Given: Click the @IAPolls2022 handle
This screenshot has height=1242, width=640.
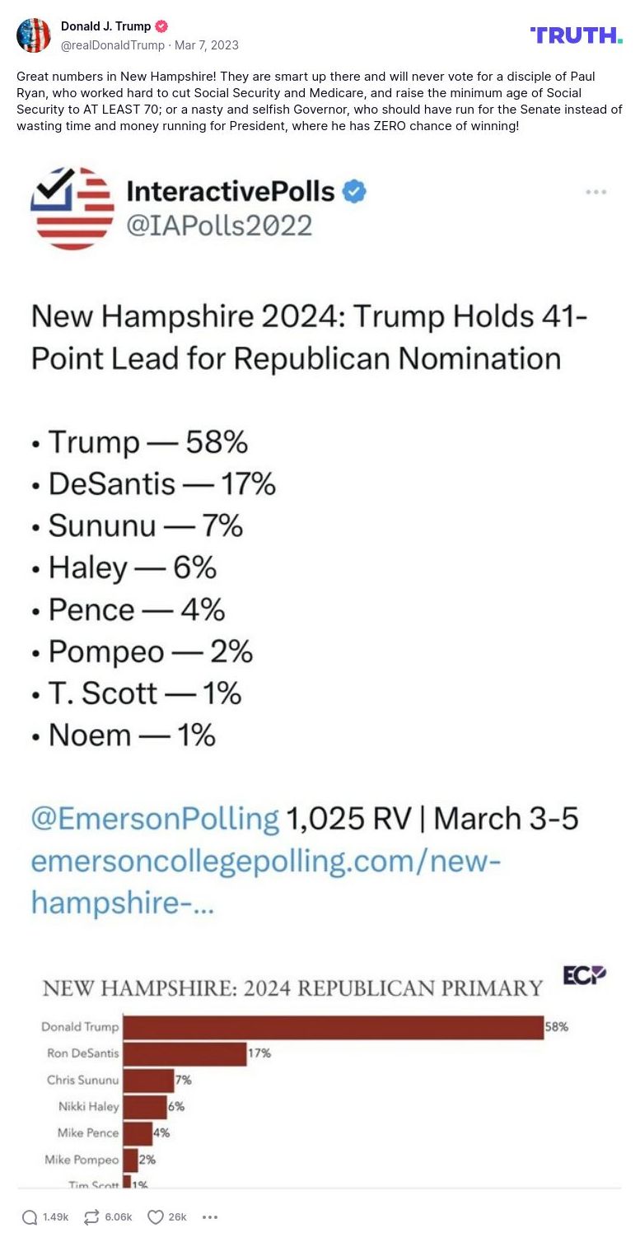Looking at the screenshot, I should click(219, 225).
